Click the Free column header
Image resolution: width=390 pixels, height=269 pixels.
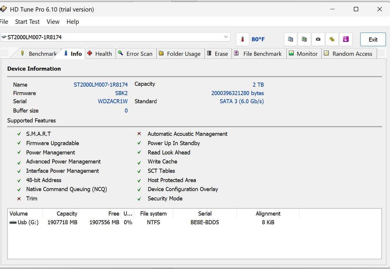100,214
